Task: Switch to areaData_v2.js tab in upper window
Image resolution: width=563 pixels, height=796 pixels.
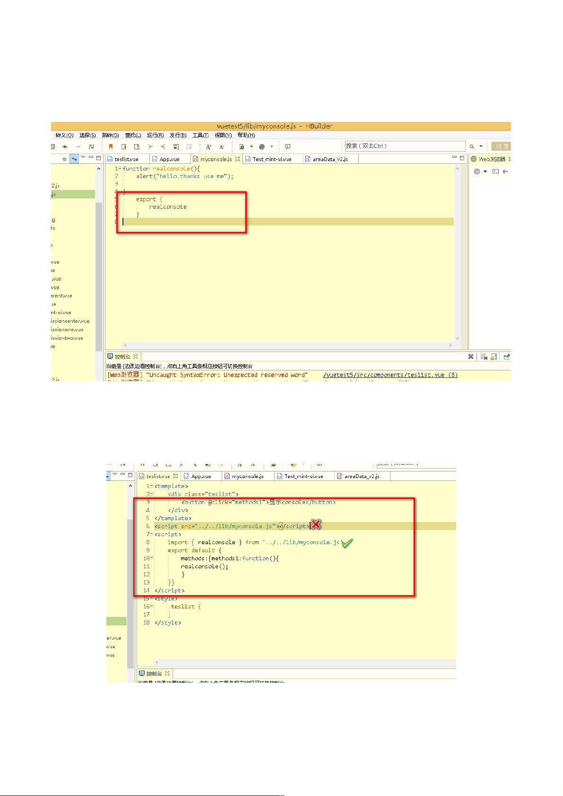Action: [330, 159]
